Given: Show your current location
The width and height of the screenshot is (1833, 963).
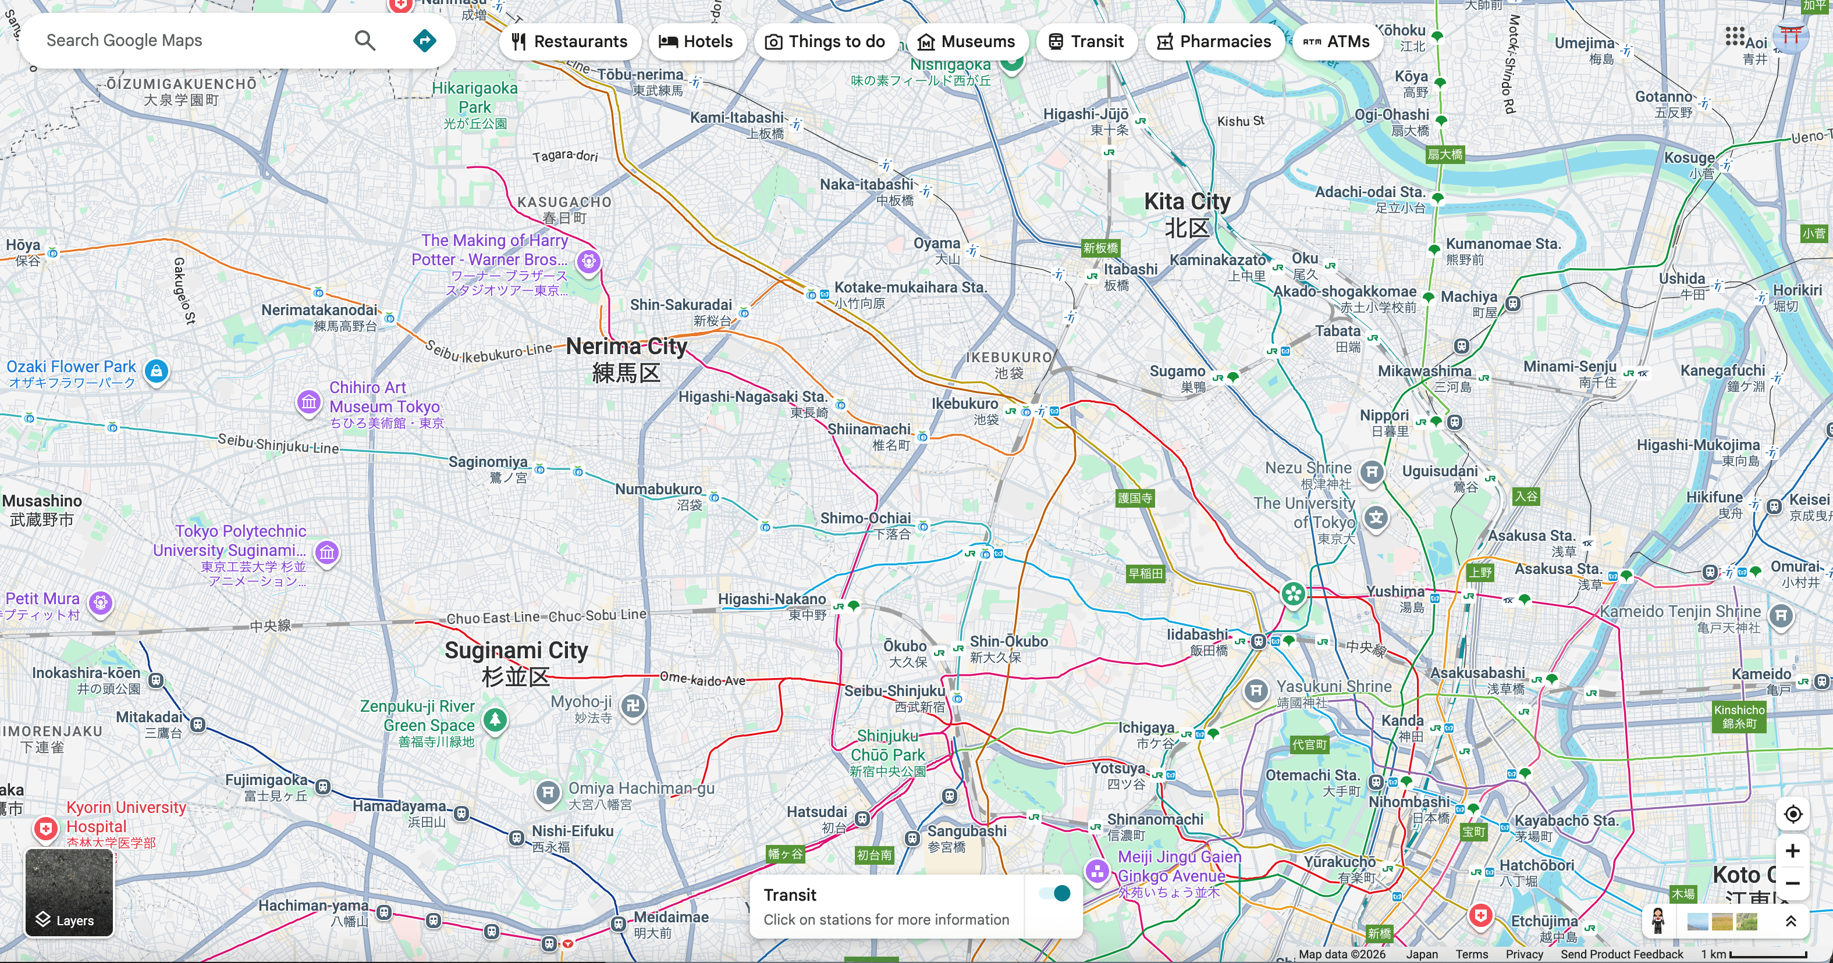Looking at the screenshot, I should (1792, 814).
